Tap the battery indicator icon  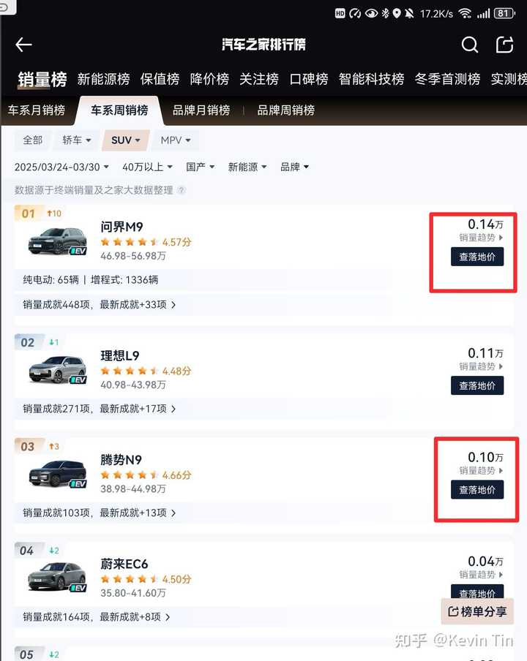(x=504, y=13)
